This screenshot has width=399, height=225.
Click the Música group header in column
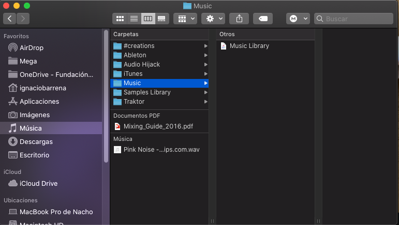click(x=123, y=139)
